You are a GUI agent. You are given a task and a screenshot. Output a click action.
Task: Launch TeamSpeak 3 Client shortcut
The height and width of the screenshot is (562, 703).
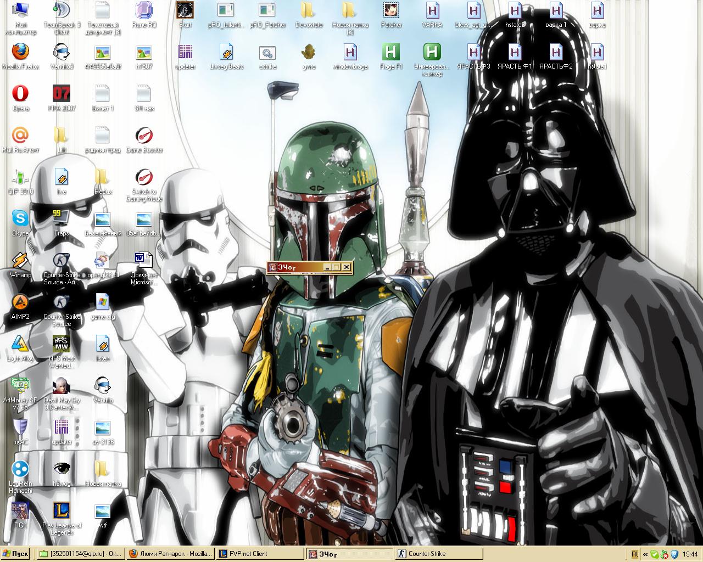point(62,18)
